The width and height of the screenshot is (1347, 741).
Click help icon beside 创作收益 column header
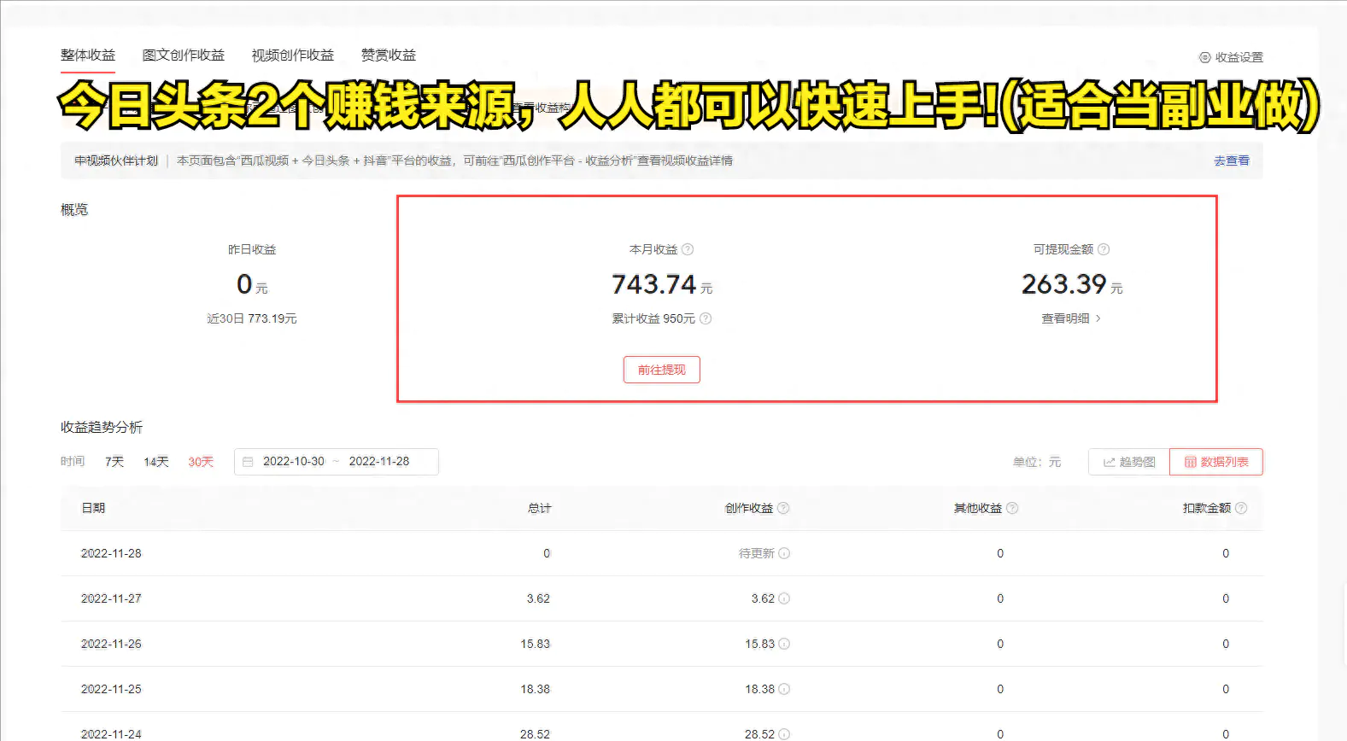click(x=783, y=508)
